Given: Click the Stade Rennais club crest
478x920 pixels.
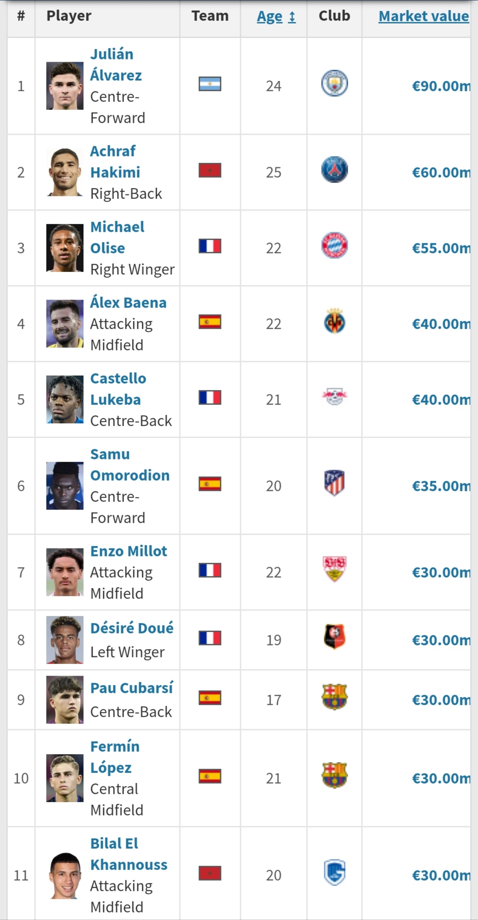Looking at the screenshot, I should [334, 637].
